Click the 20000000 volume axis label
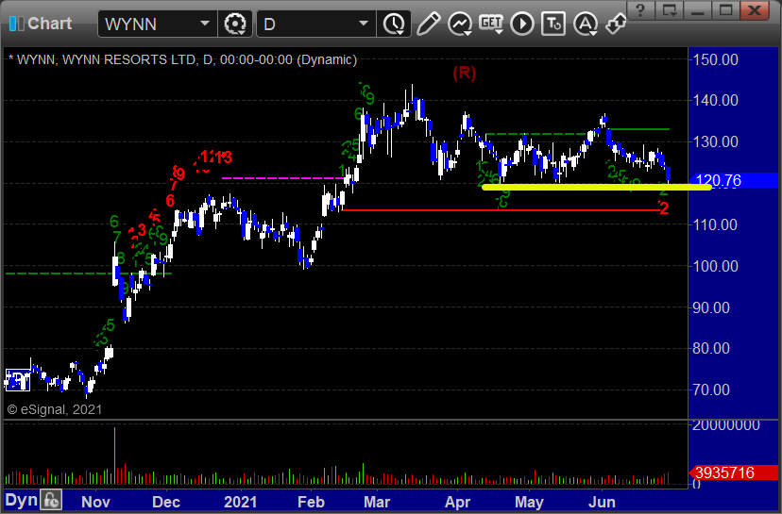This screenshot has height=514, width=782. [x=726, y=424]
